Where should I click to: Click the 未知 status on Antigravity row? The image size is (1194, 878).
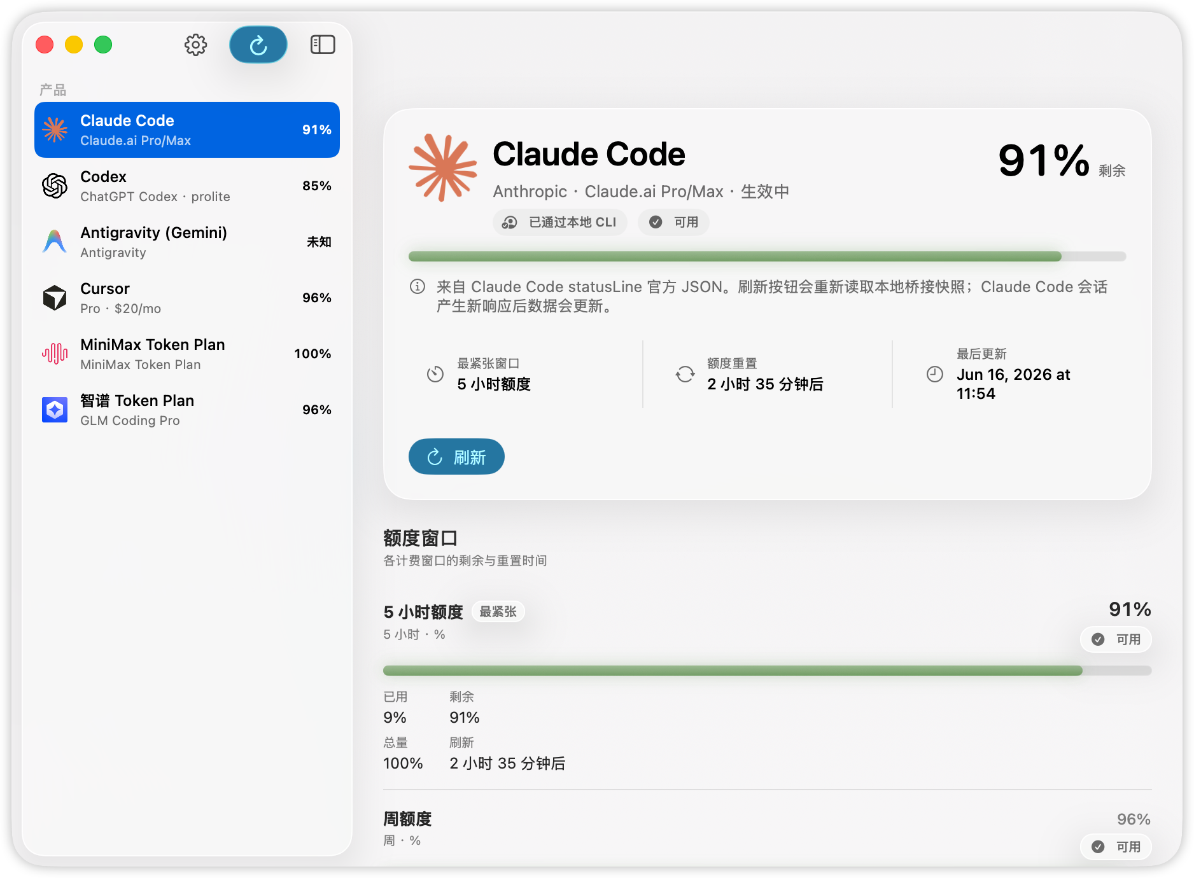click(319, 242)
